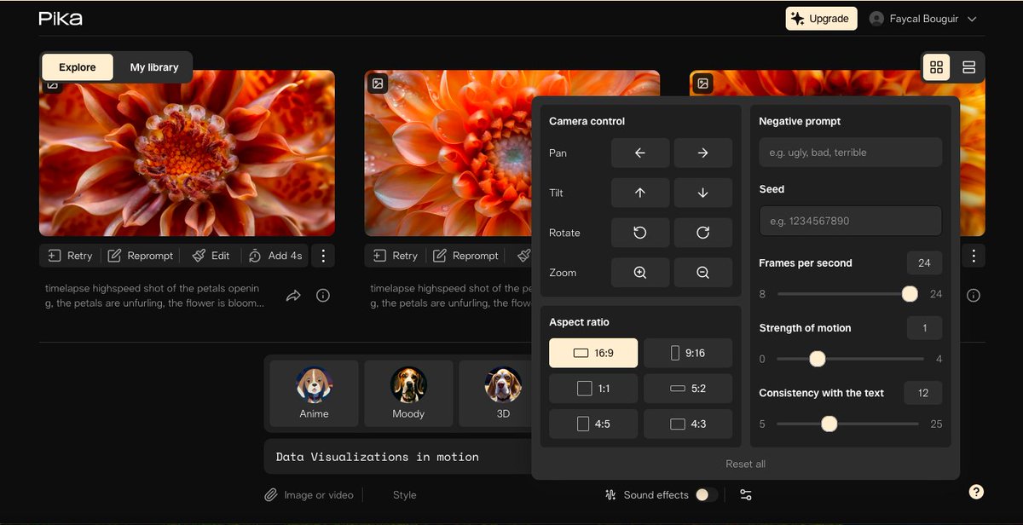This screenshot has height=525, width=1023.
Task: Choose 5:2 aspect ratio
Action: pos(688,389)
